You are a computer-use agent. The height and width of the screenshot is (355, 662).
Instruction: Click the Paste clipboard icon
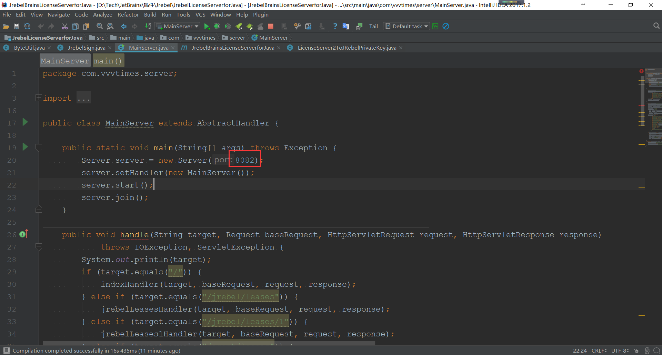86,27
